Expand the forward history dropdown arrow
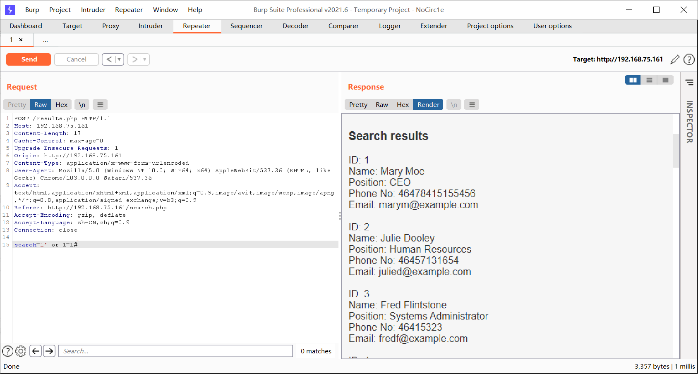 click(145, 59)
